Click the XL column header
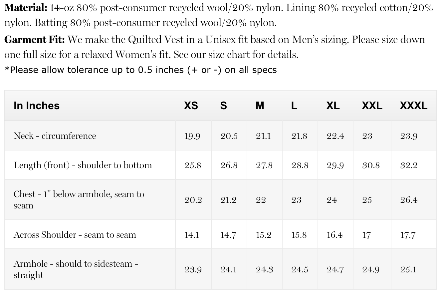Image resolution: width=444 pixels, height=297 pixels. 333,106
